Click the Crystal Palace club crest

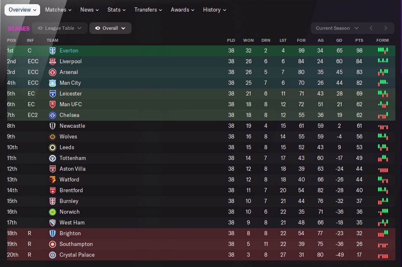pyautogui.click(x=53, y=255)
